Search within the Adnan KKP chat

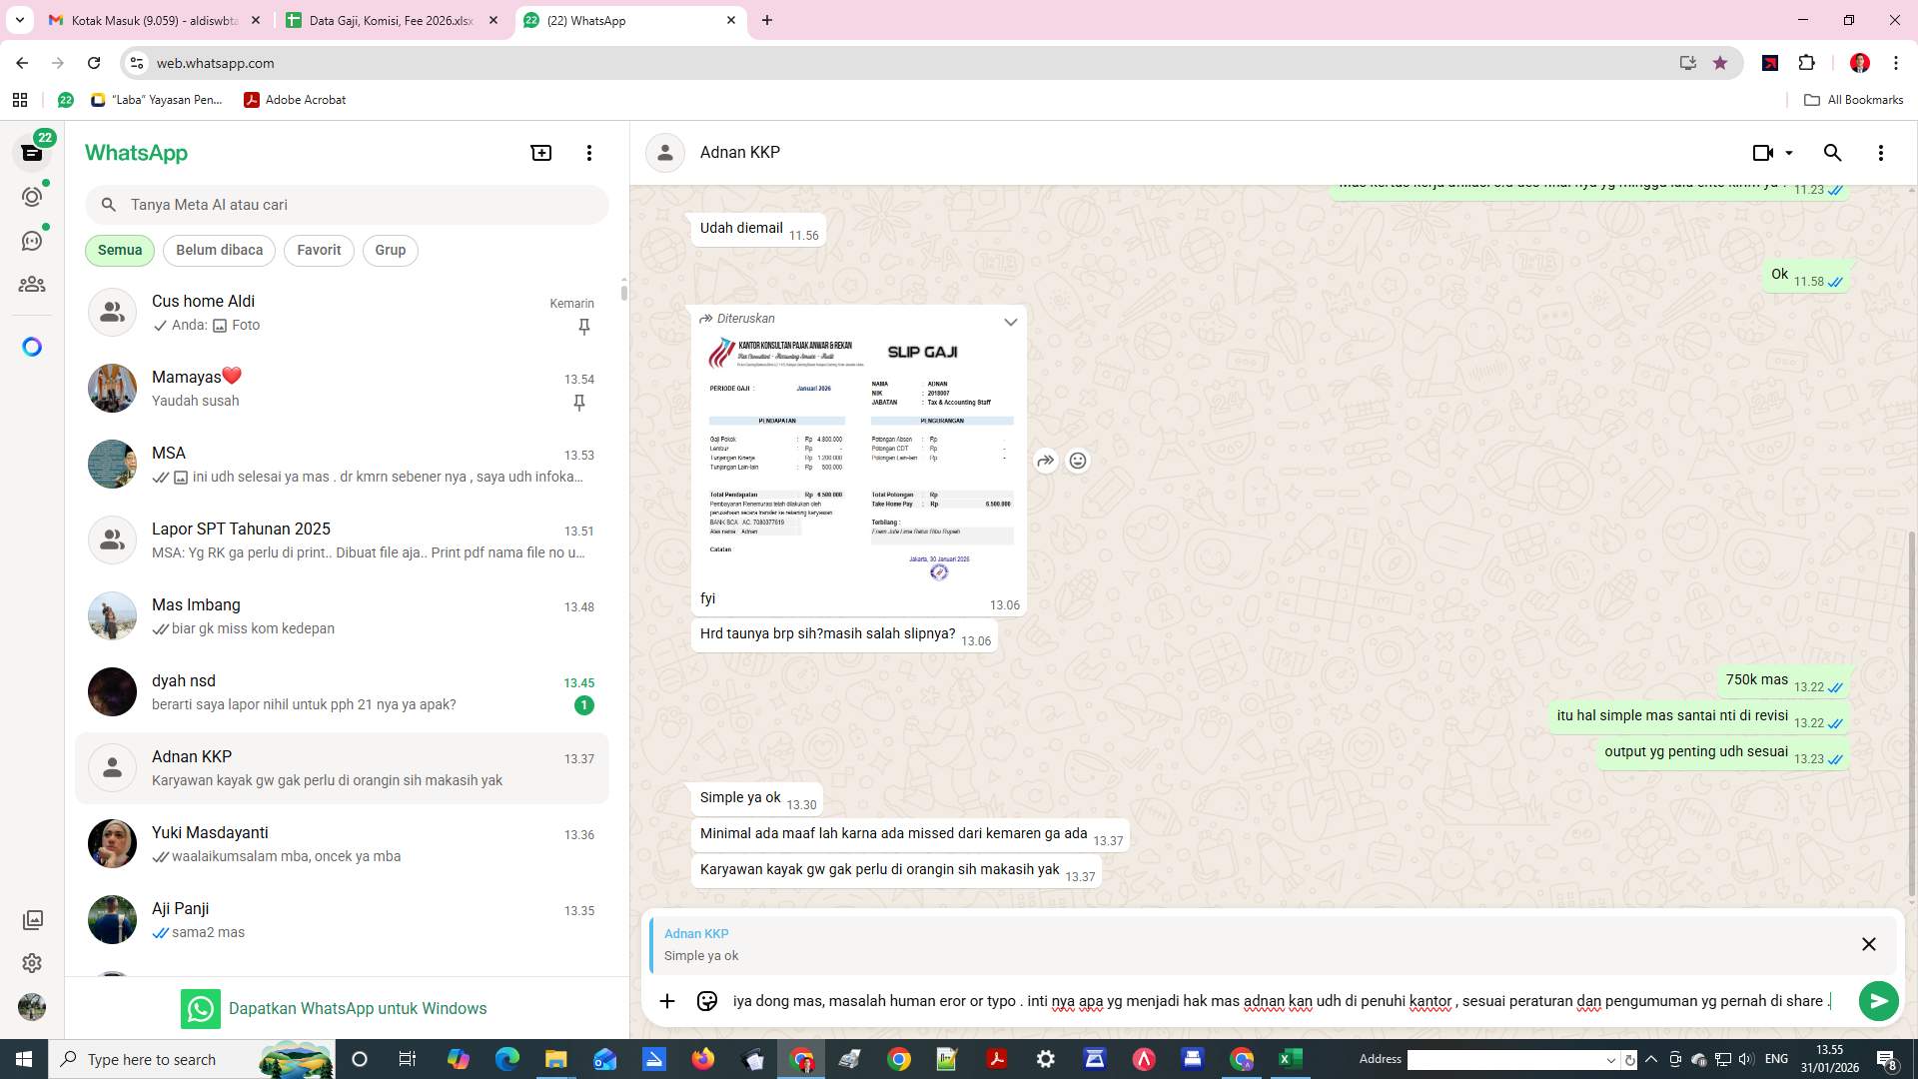1833,152
